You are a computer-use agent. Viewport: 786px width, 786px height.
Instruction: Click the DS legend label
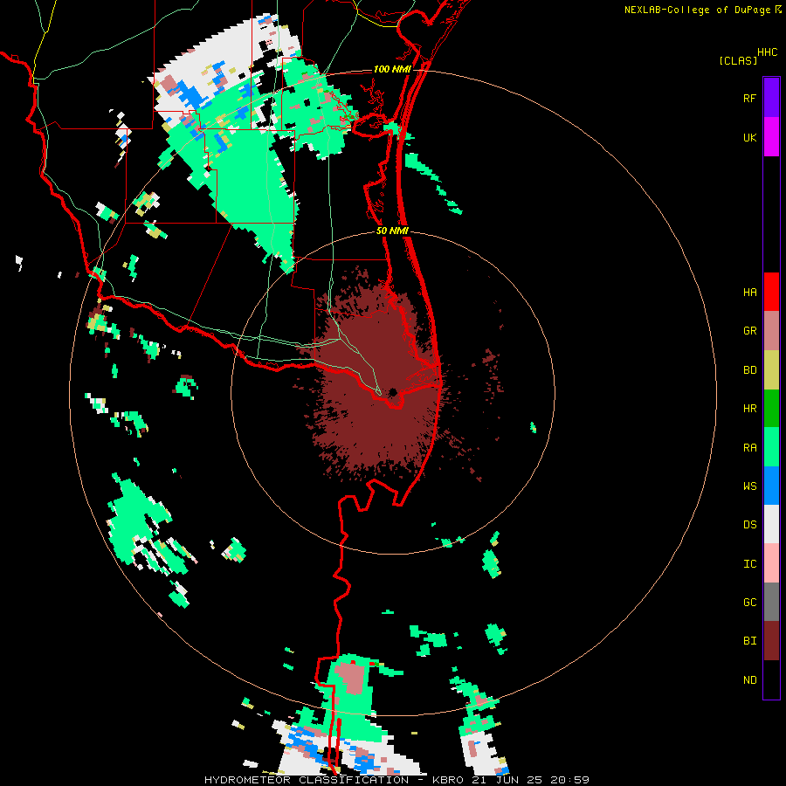[749, 524]
